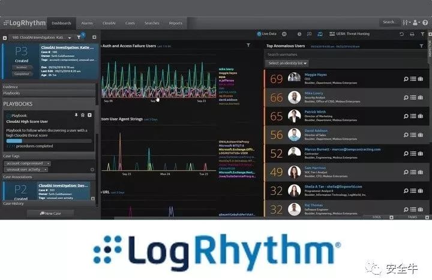Open list icon for Sam Harrison
432x280 pixels.
[413, 172]
